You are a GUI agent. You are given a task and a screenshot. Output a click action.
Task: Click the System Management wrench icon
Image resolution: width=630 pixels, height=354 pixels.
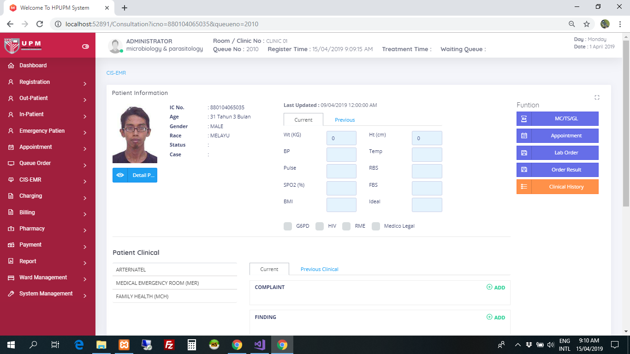point(11,294)
